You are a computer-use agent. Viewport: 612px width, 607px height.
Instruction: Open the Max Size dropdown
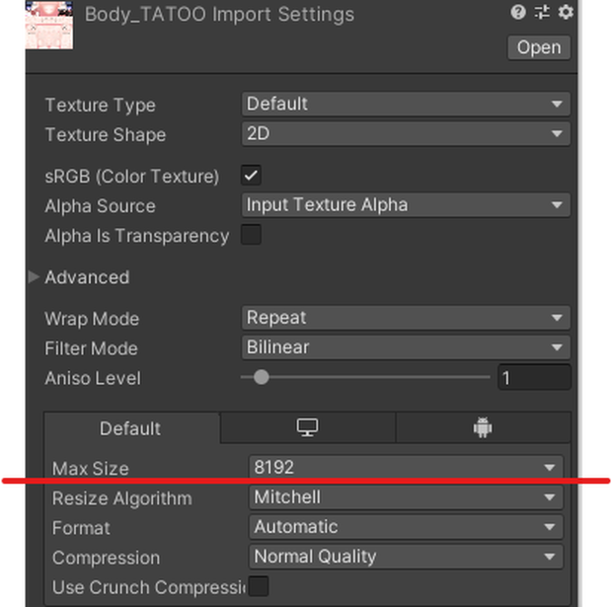click(406, 467)
